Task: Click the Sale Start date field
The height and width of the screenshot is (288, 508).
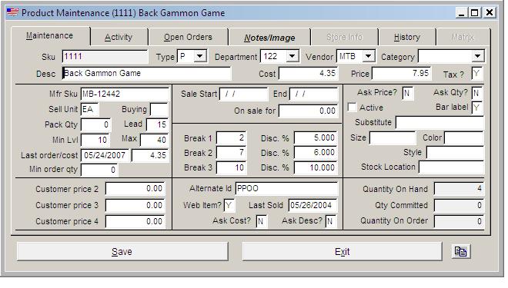Action: click(x=244, y=94)
